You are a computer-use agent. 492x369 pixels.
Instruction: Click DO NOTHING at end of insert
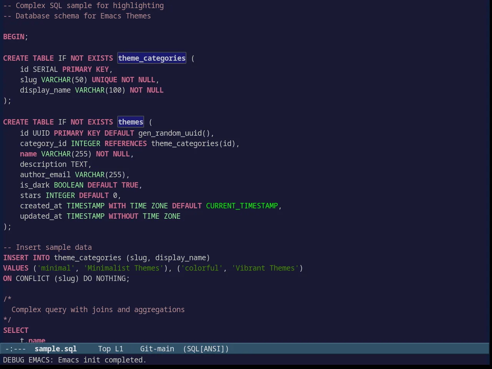click(105, 278)
